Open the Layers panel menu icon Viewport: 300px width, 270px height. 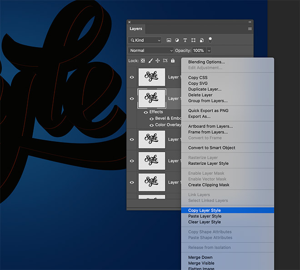[250, 29]
